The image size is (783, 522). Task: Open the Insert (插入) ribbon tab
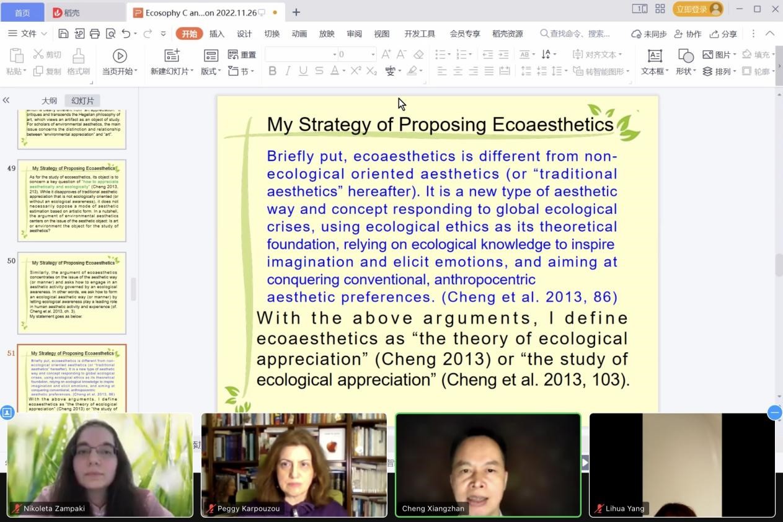pyautogui.click(x=217, y=33)
